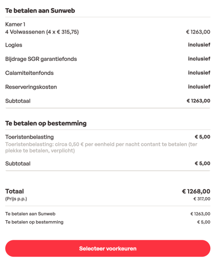Click the Logies row label
Screen dimensions: 216x261
tap(13, 45)
